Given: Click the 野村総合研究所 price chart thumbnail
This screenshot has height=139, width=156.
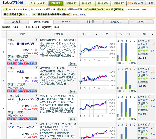Looking at the screenshot, I should pos(97,52).
